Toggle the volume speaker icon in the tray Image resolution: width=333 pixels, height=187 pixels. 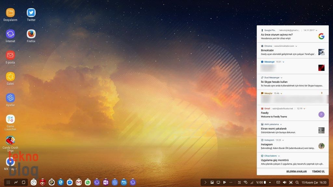(285, 182)
